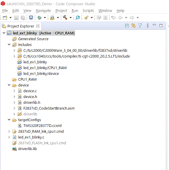169x170 pixels.
Task: Expand the device.c file node
Action: click(x=14, y=91)
